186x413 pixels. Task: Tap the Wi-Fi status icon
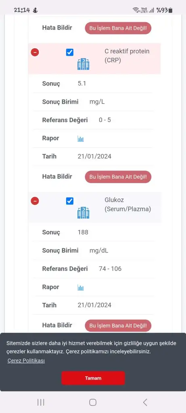[136, 10]
